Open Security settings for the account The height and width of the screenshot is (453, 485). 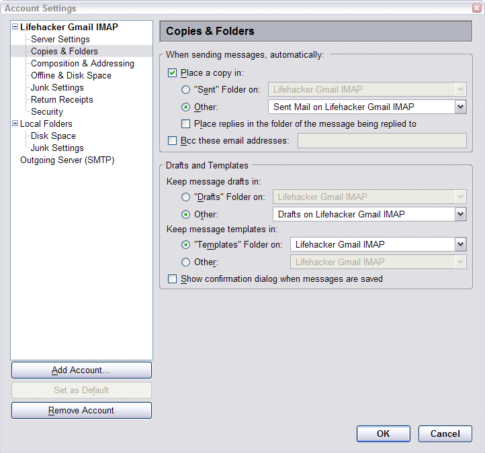pyautogui.click(x=47, y=111)
